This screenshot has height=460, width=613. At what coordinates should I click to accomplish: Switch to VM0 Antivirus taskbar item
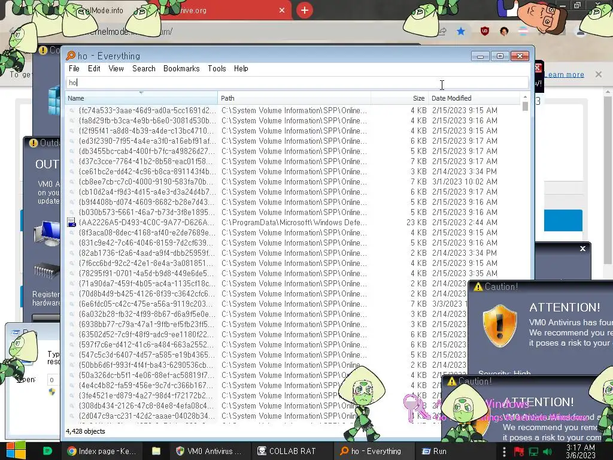coord(210,451)
